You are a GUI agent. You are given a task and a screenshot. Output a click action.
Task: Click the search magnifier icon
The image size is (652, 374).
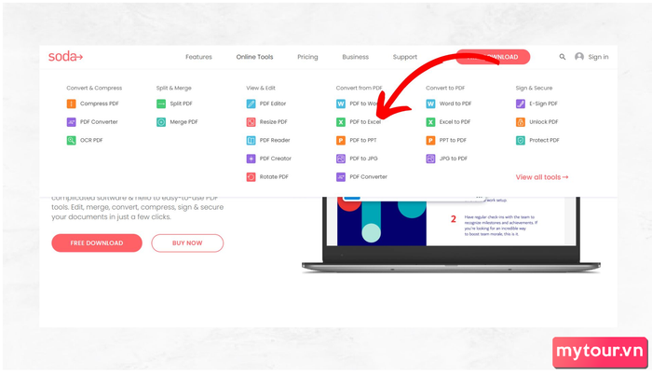click(563, 57)
